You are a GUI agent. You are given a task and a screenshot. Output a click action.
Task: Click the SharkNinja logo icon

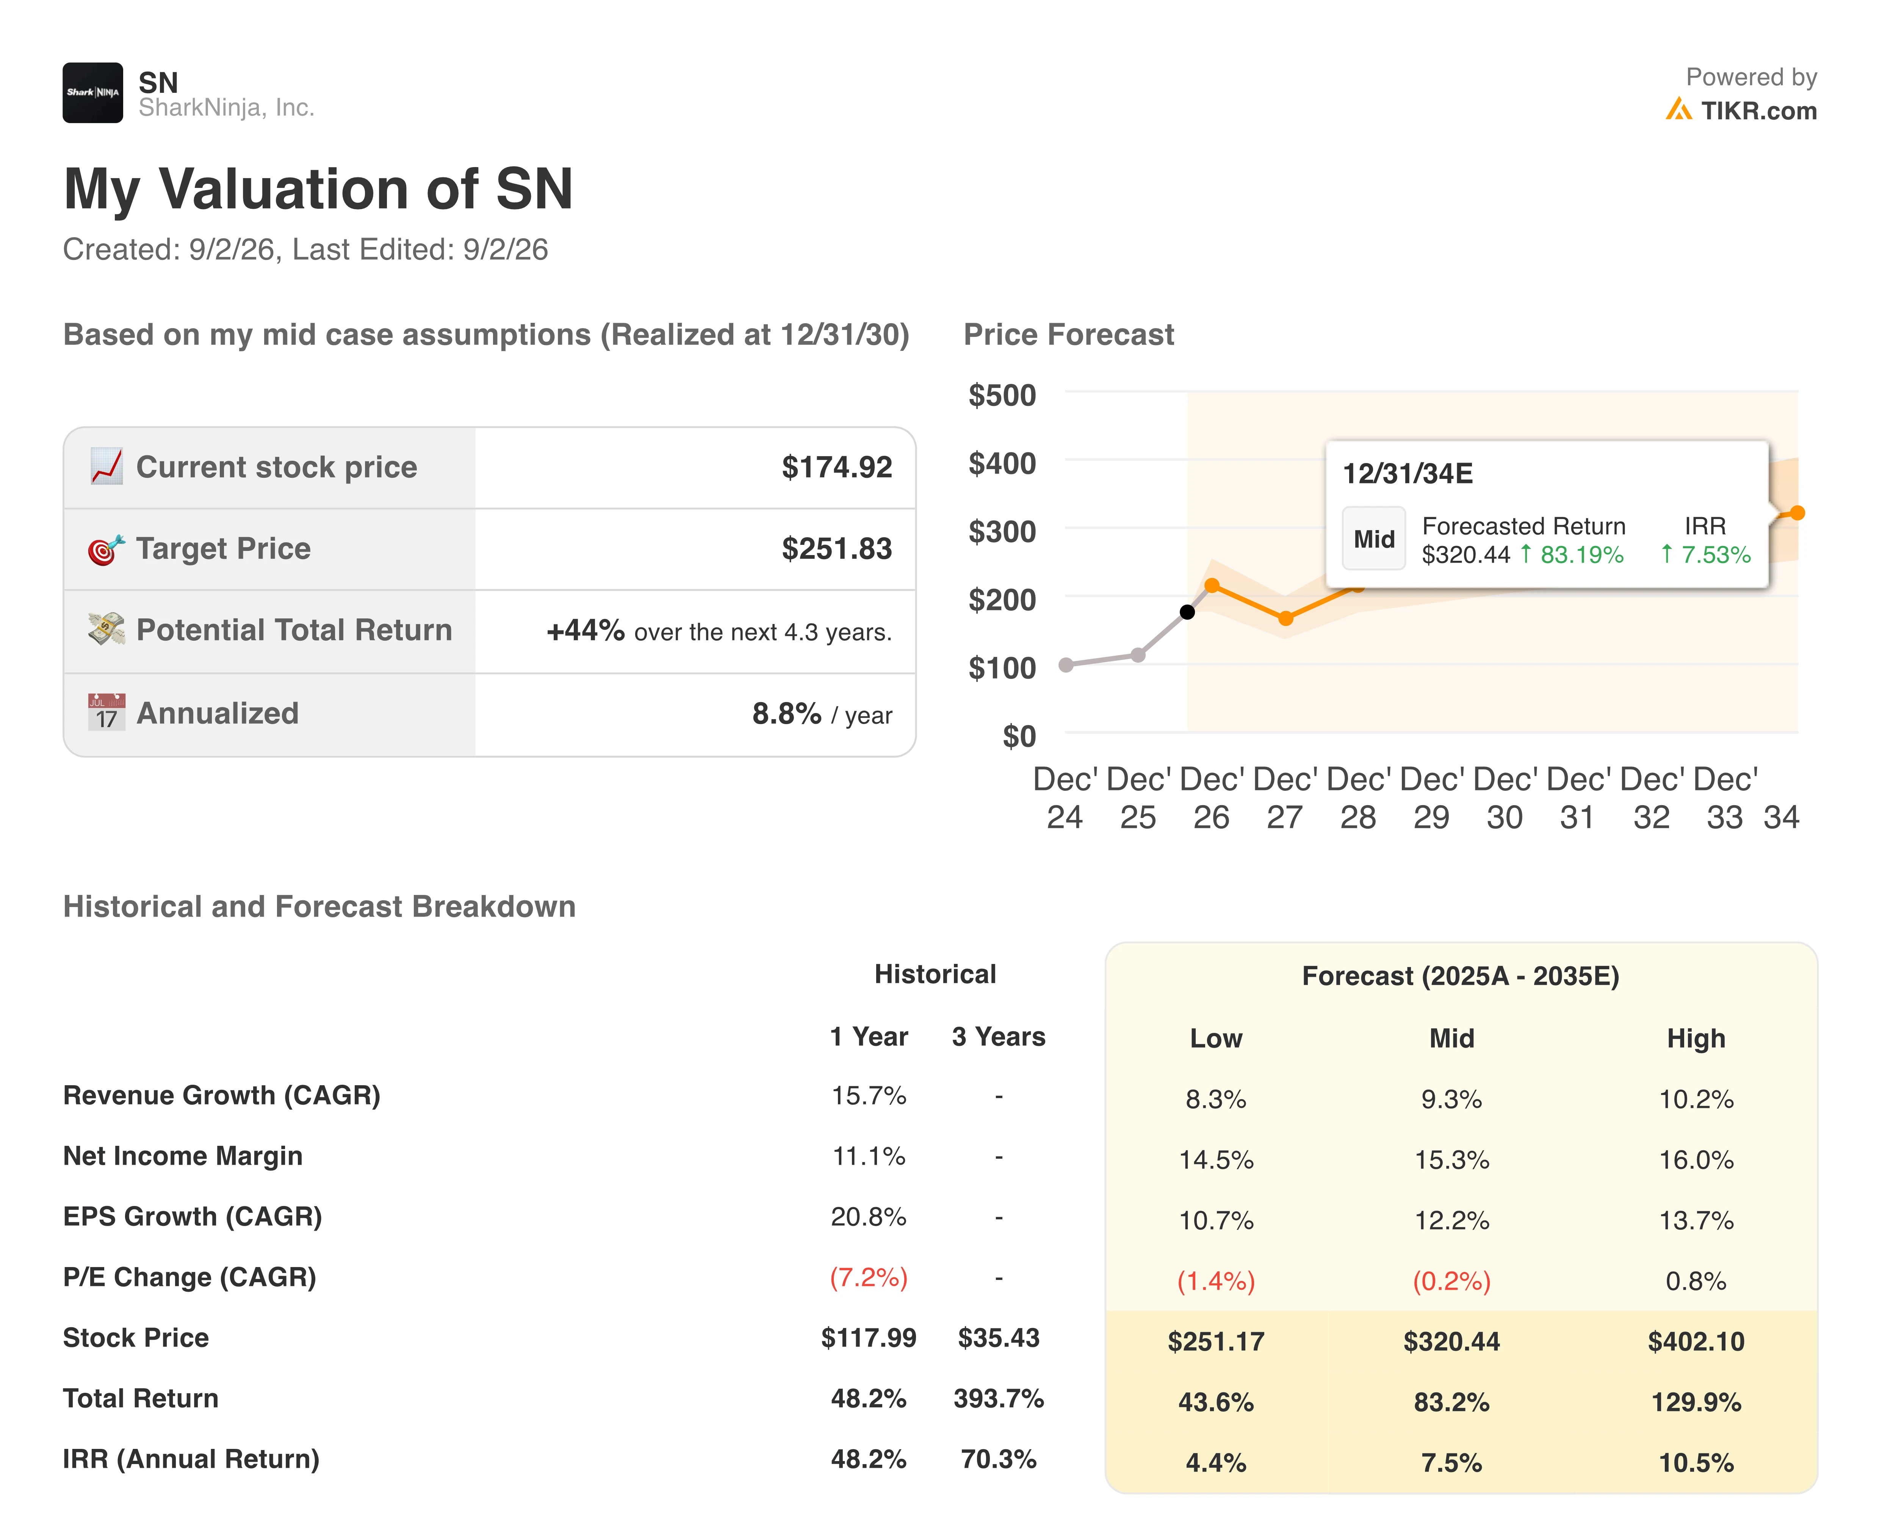pos(93,93)
